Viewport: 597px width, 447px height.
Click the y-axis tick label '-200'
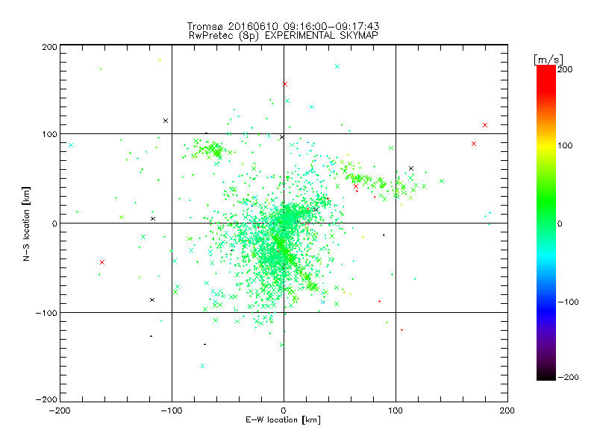46,399
